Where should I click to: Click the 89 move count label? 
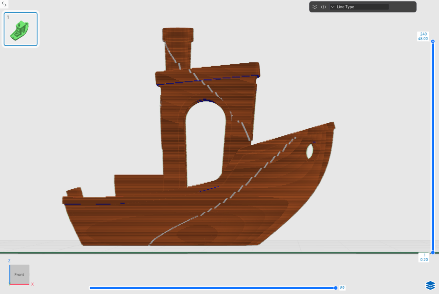pos(342,288)
